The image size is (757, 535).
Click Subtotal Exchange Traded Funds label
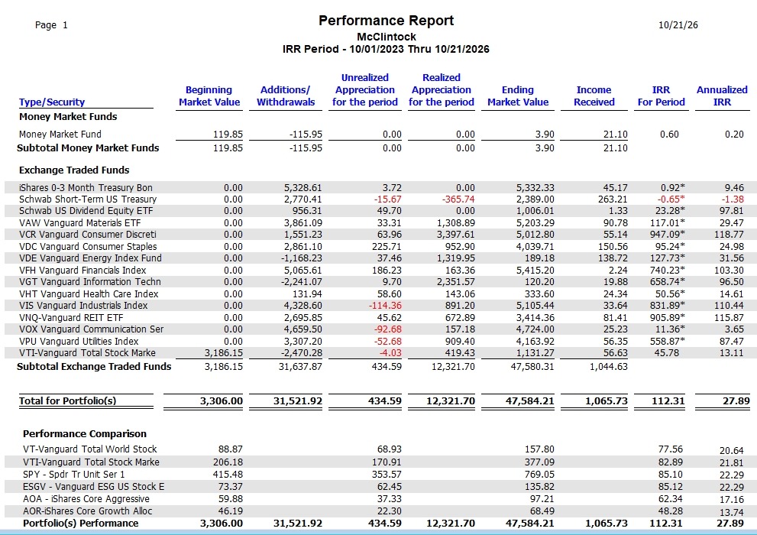[94, 367]
